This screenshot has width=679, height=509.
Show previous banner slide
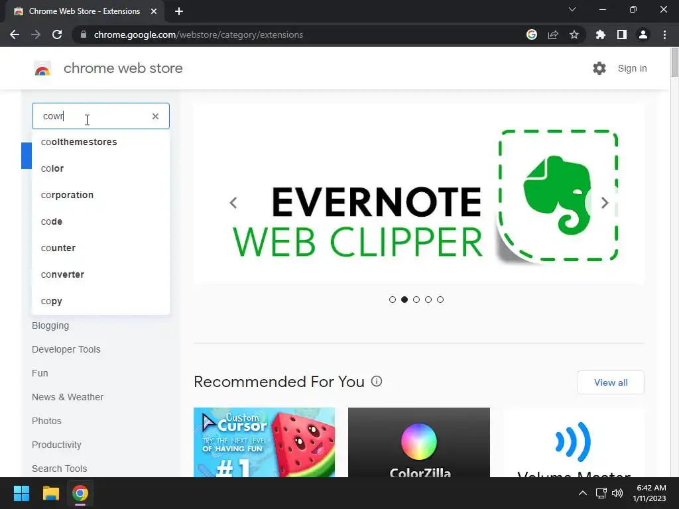(233, 203)
